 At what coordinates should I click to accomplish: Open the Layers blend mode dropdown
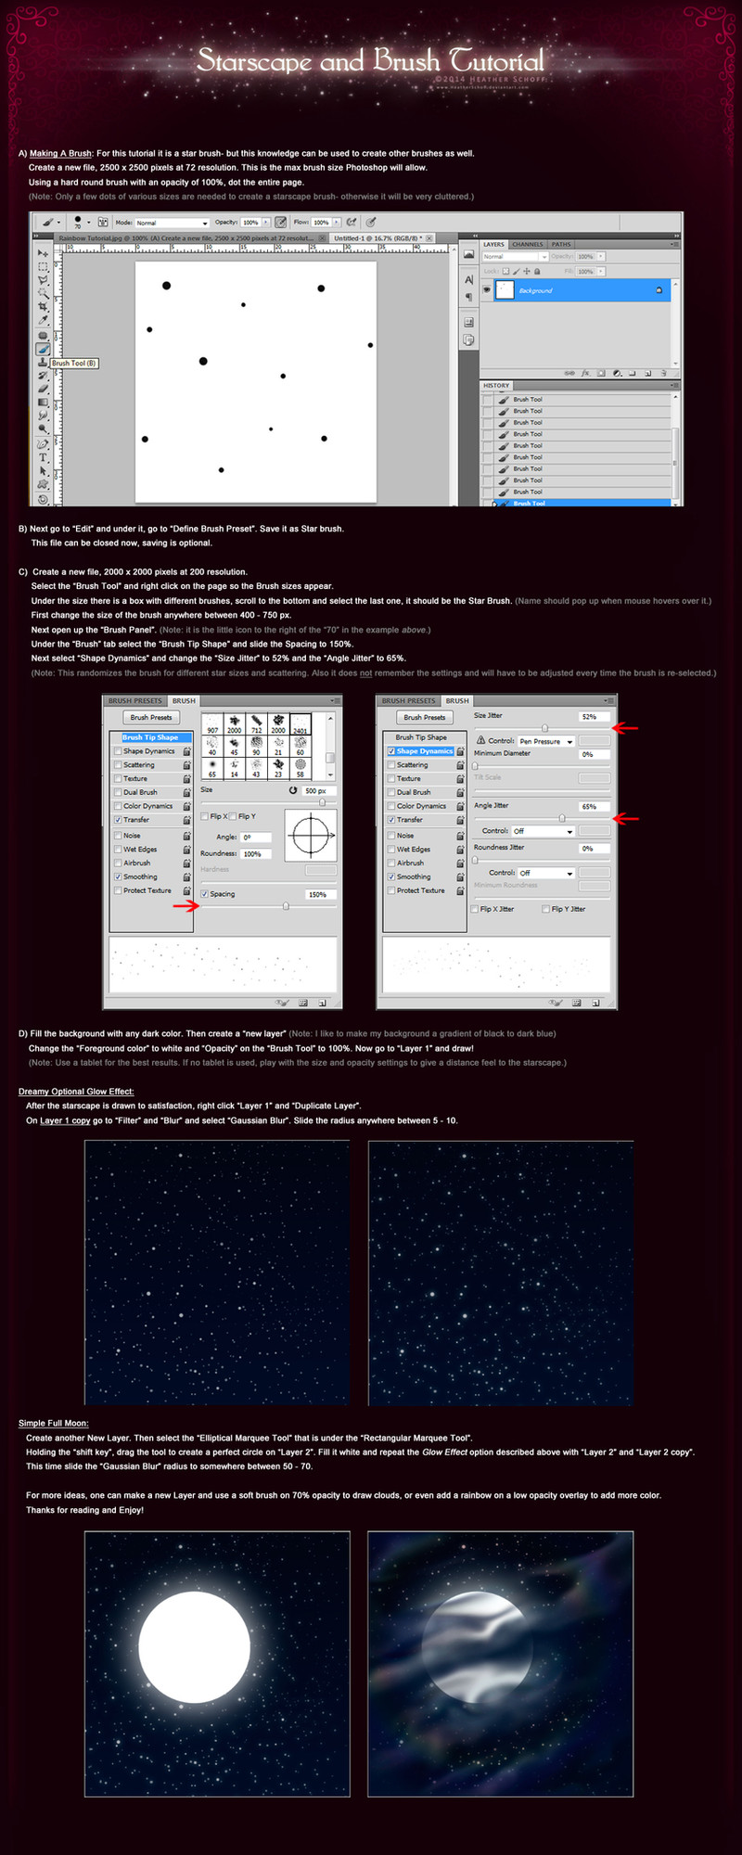(515, 256)
